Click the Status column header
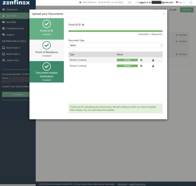The image size is (196, 186). [120, 54]
